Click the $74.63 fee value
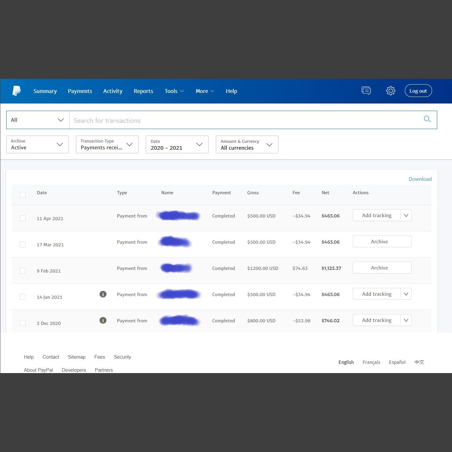The image size is (452, 452). [x=300, y=268]
